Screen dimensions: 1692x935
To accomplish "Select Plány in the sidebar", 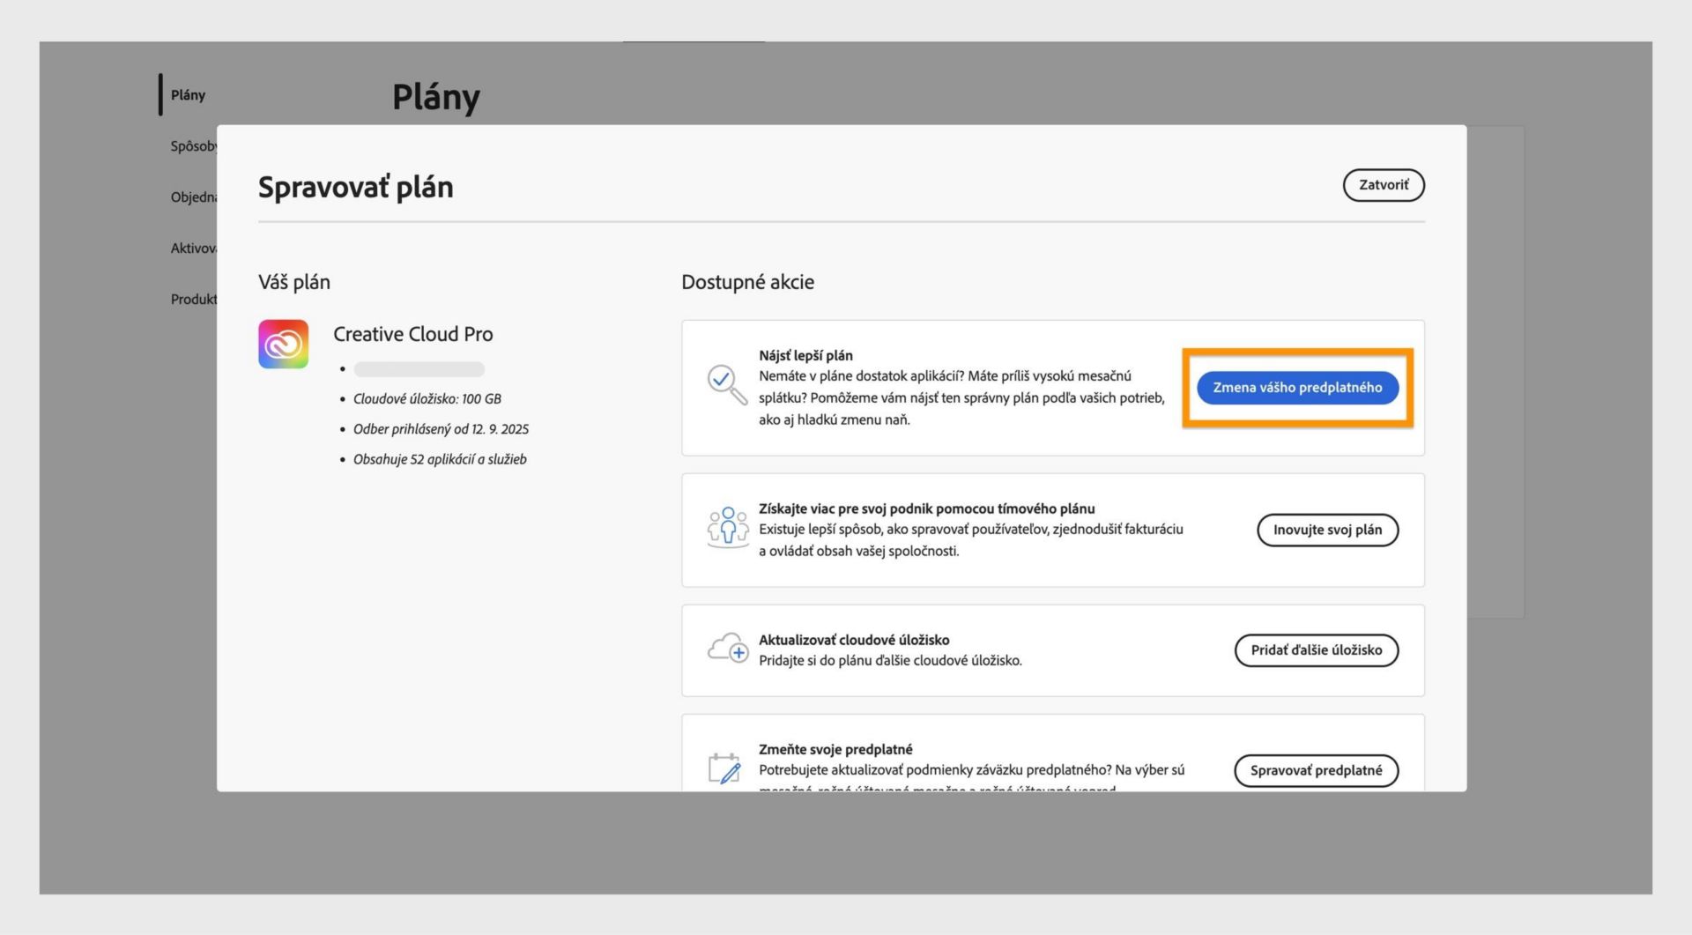I will click(188, 95).
